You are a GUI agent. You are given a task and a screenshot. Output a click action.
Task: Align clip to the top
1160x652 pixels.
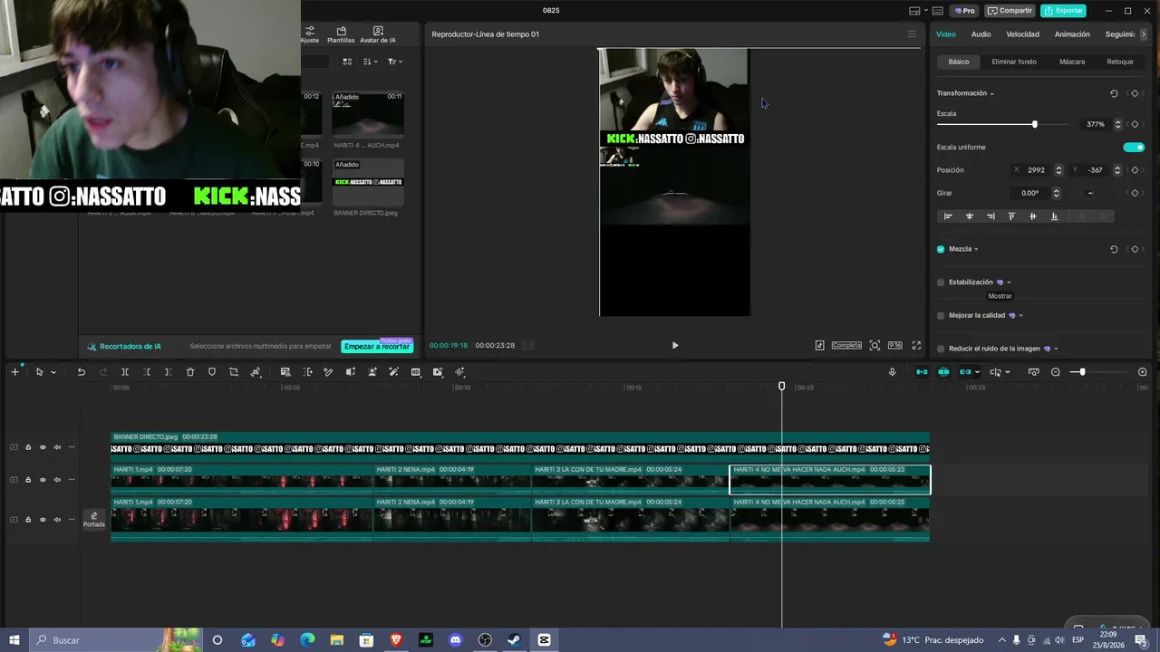pyautogui.click(x=1011, y=216)
